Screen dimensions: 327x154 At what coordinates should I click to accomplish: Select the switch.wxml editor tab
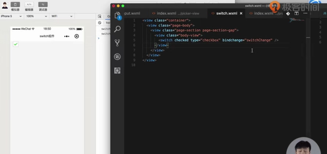point(226,13)
